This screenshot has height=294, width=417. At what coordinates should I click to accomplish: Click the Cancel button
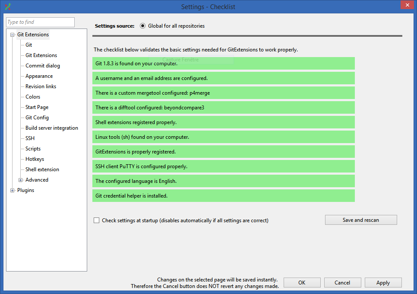pyautogui.click(x=343, y=283)
